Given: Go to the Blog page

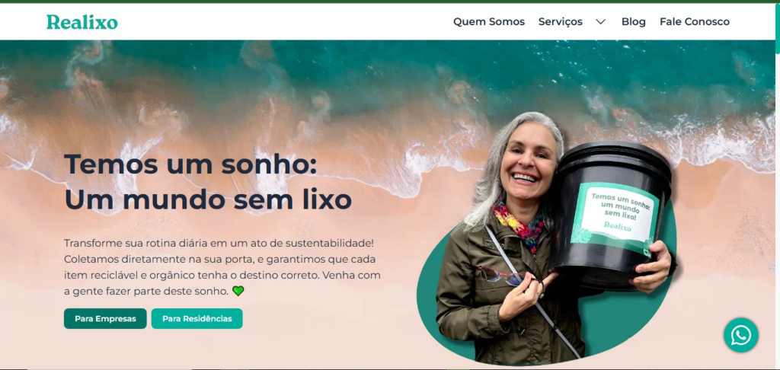Looking at the screenshot, I should [633, 22].
